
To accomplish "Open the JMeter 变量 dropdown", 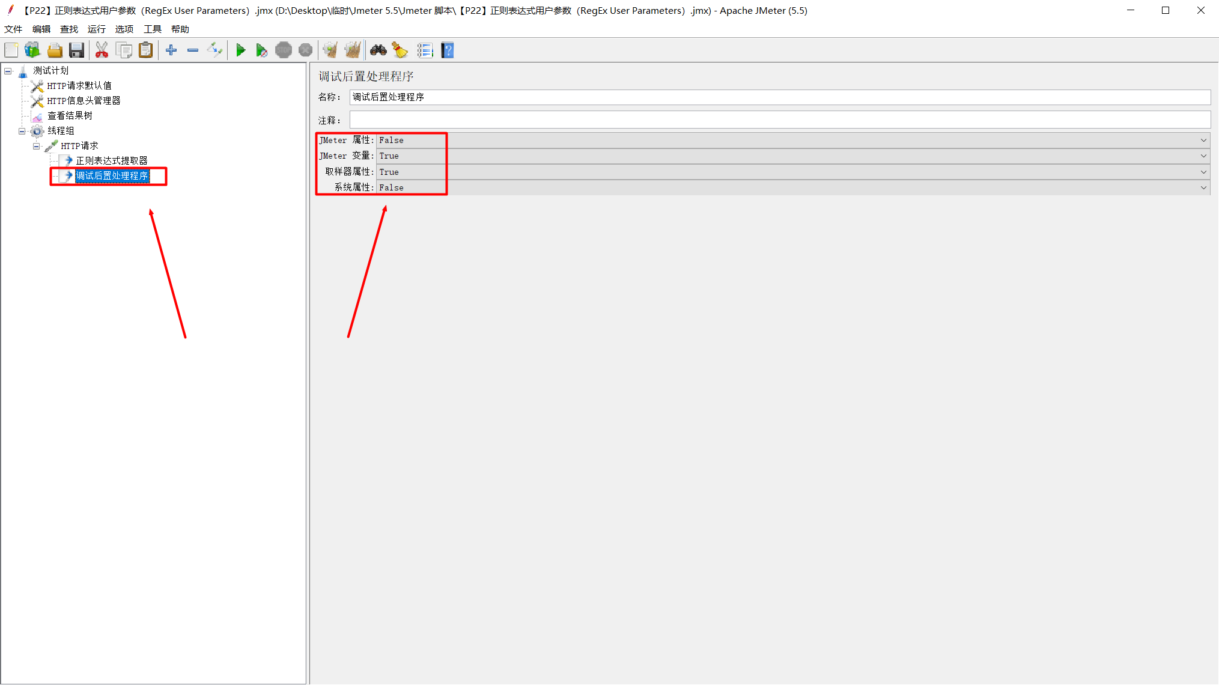I will coord(792,156).
